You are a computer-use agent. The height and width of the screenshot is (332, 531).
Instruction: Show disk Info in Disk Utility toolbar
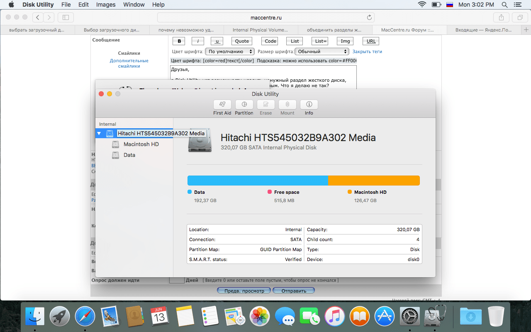click(x=309, y=105)
